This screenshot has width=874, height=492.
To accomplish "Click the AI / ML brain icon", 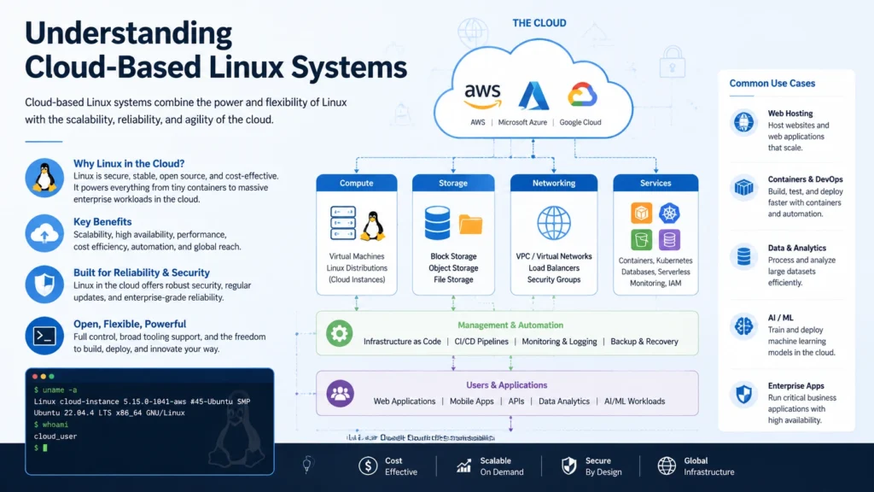I will (x=743, y=325).
